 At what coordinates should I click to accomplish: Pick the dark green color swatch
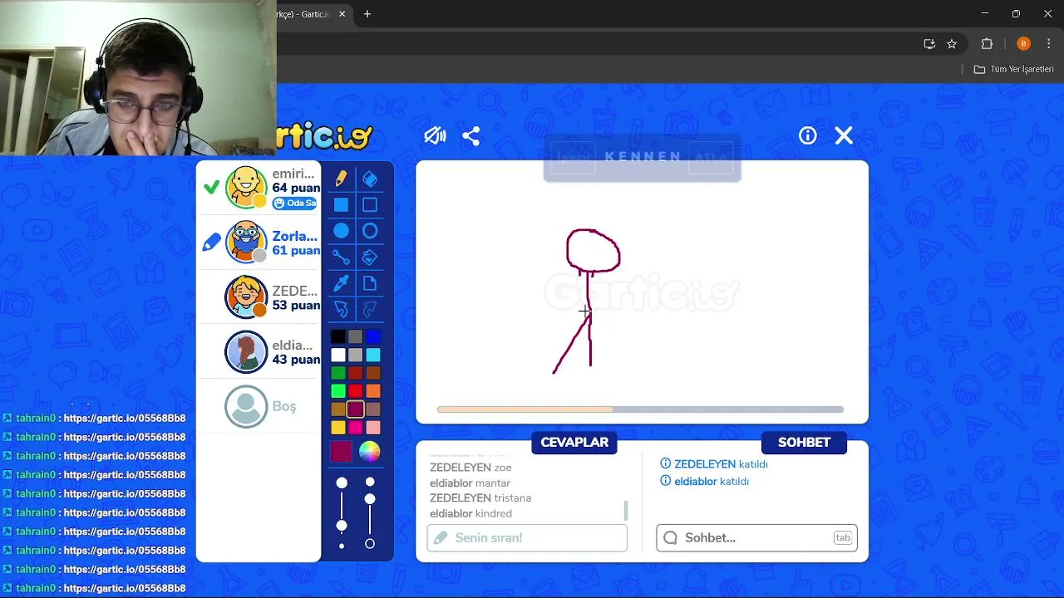coord(337,373)
